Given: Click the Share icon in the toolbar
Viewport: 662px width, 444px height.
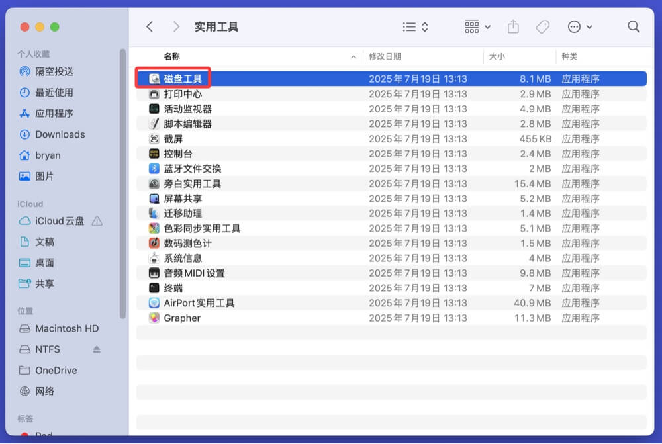Looking at the screenshot, I should 513,26.
